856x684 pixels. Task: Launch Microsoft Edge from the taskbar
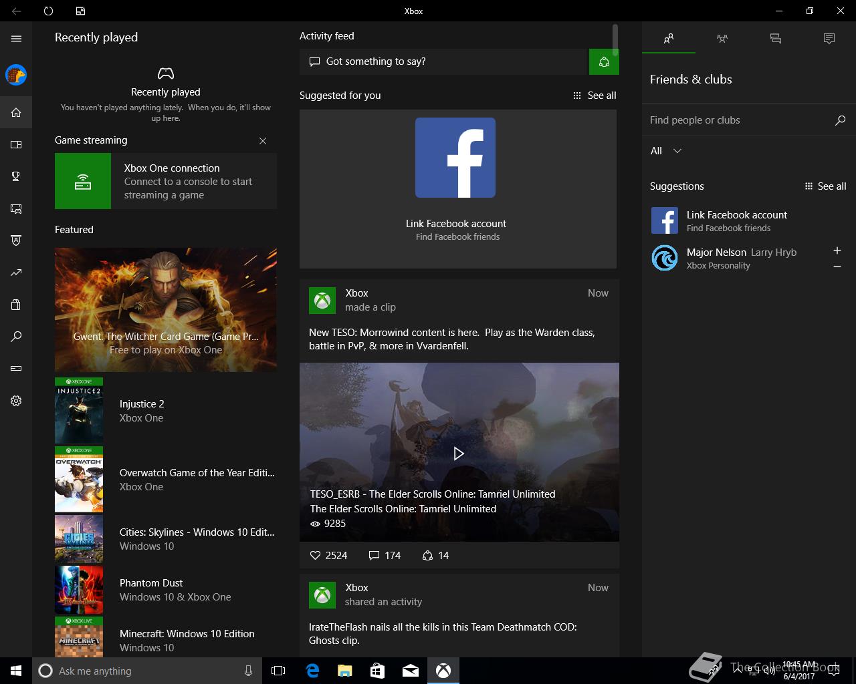(x=312, y=671)
